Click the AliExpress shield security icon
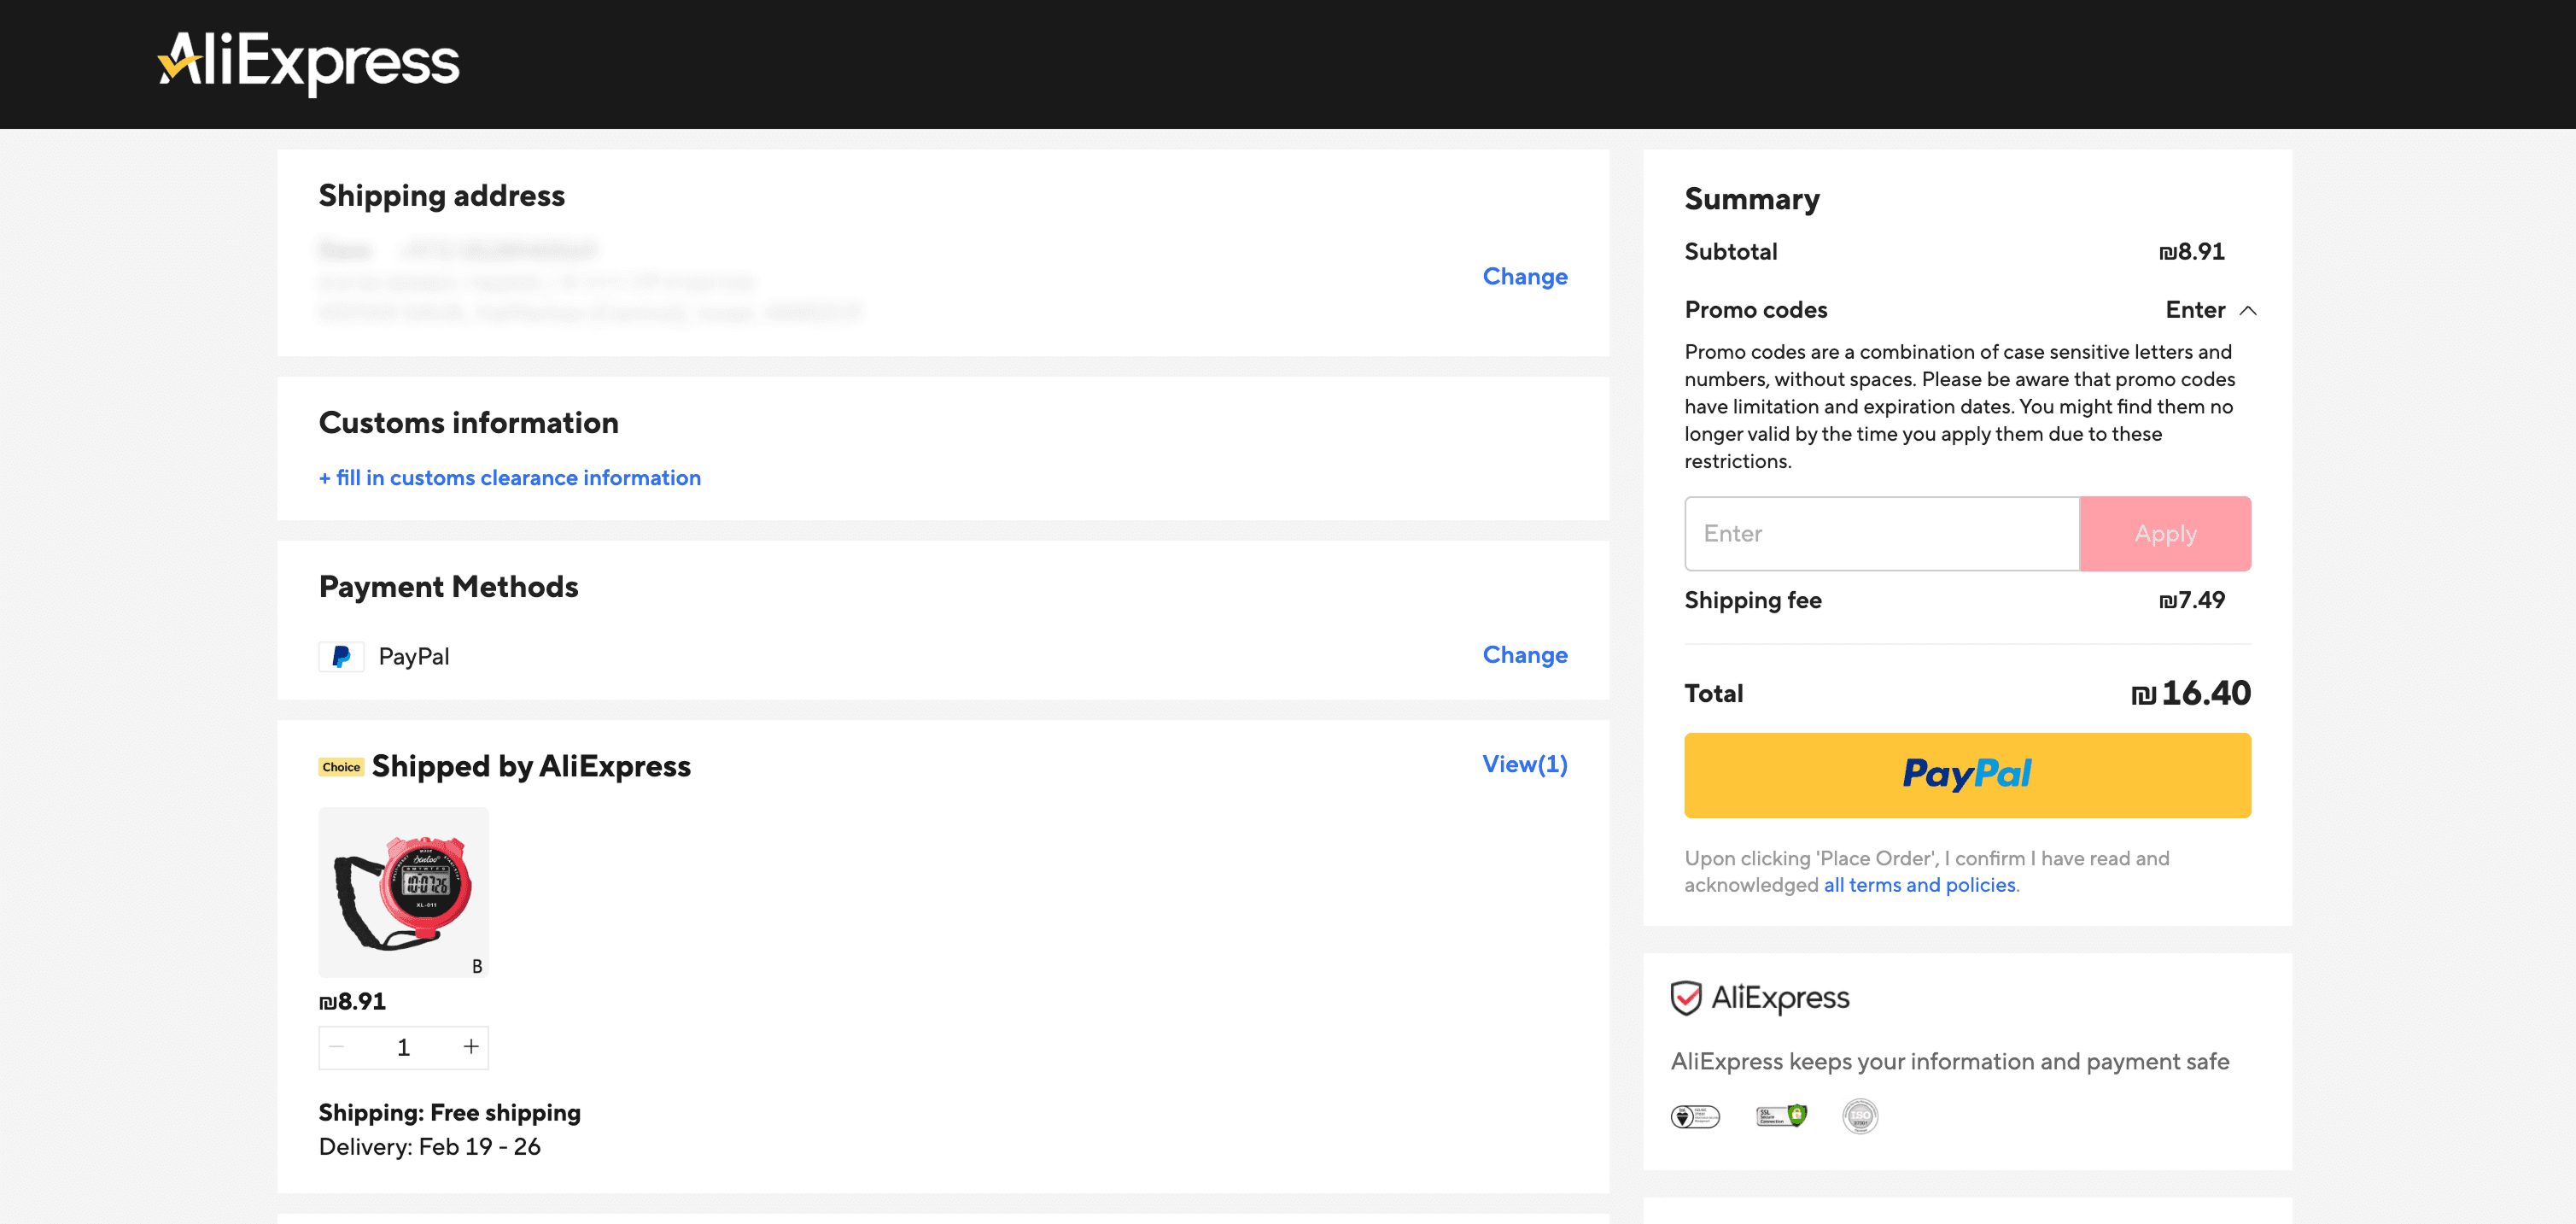Screen dimensions: 2576x1224 pyautogui.click(x=1686, y=997)
